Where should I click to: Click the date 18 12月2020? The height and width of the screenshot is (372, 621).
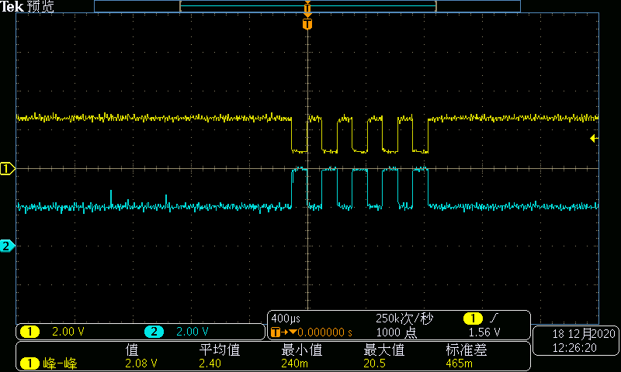(x=584, y=334)
